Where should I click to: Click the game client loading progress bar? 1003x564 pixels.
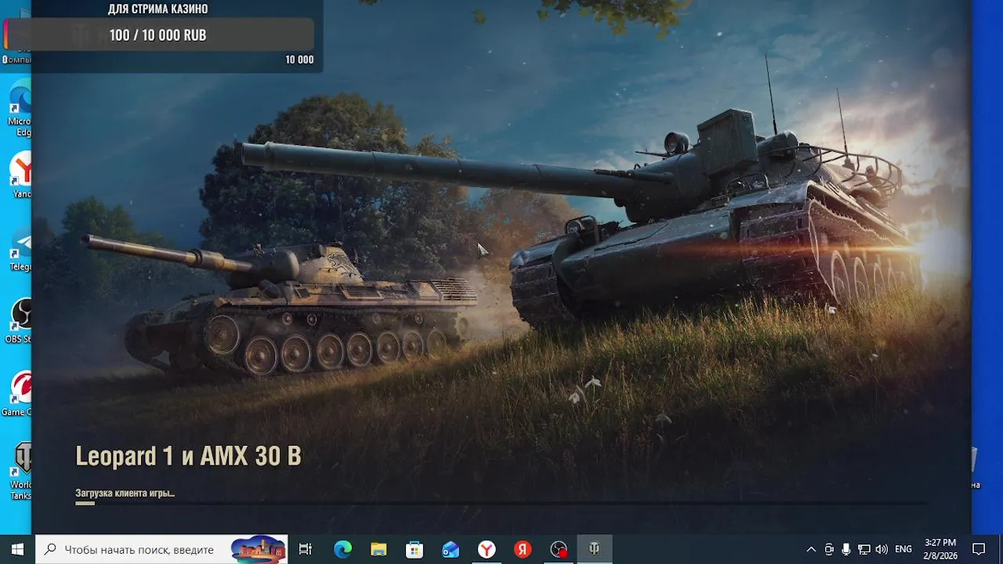coord(501,503)
